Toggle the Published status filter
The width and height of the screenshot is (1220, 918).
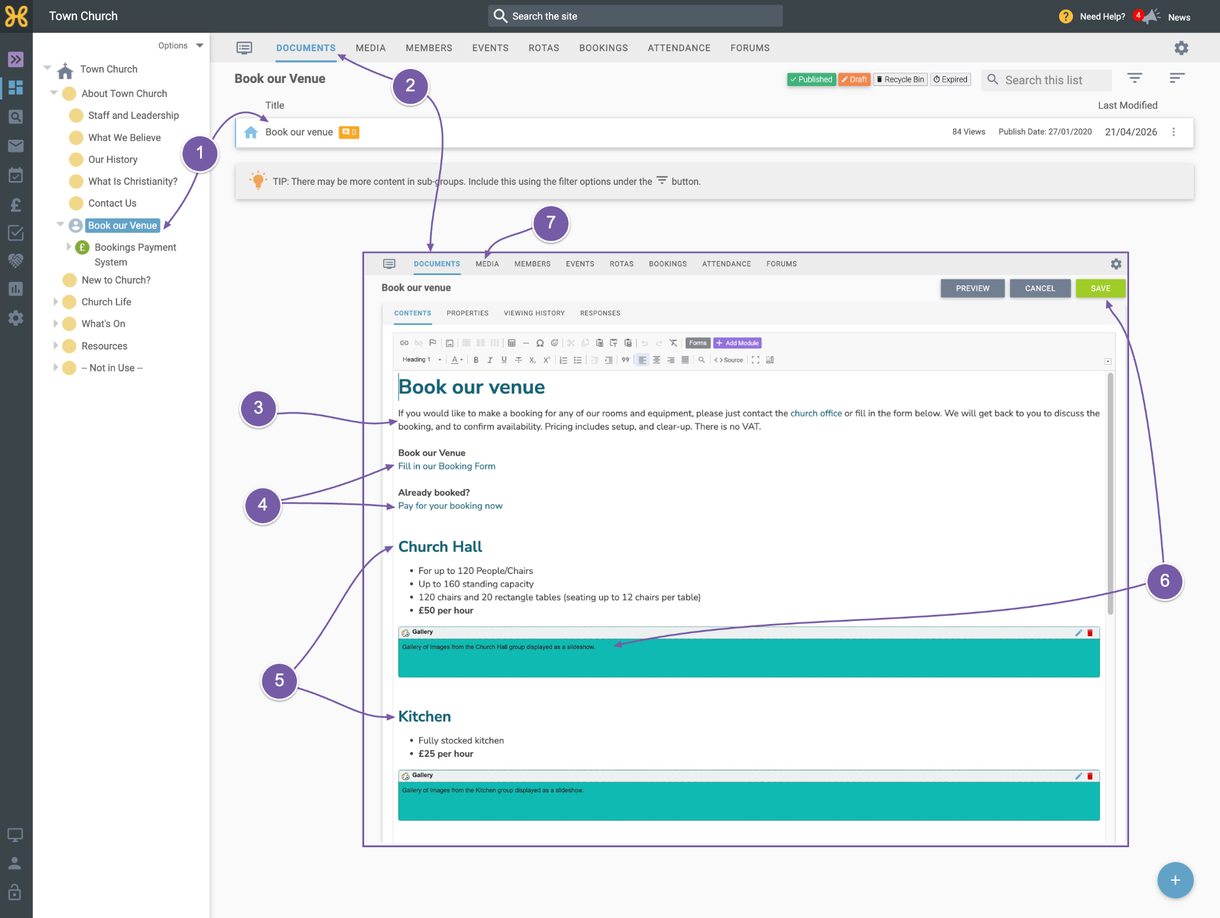coord(811,79)
